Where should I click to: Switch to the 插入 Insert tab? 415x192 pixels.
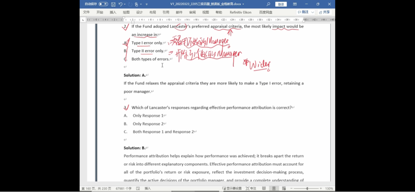[113, 12]
